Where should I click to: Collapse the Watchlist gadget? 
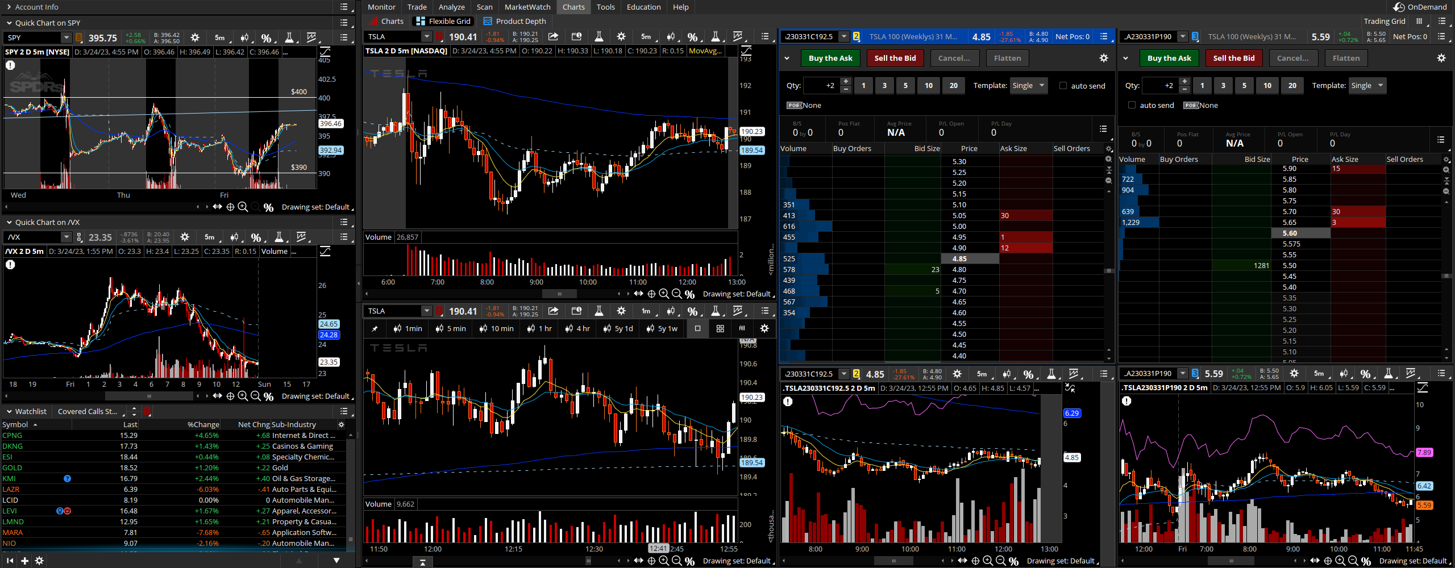point(9,411)
